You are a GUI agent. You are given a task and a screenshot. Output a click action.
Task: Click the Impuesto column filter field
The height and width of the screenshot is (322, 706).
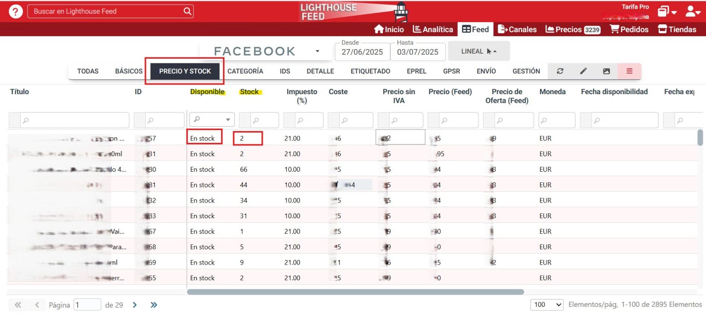pyautogui.click(x=308, y=120)
